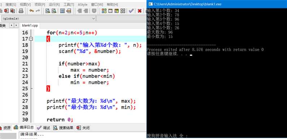Click the Process exited after 8.576 seconds line
287x139 pixels.
(x=205, y=49)
